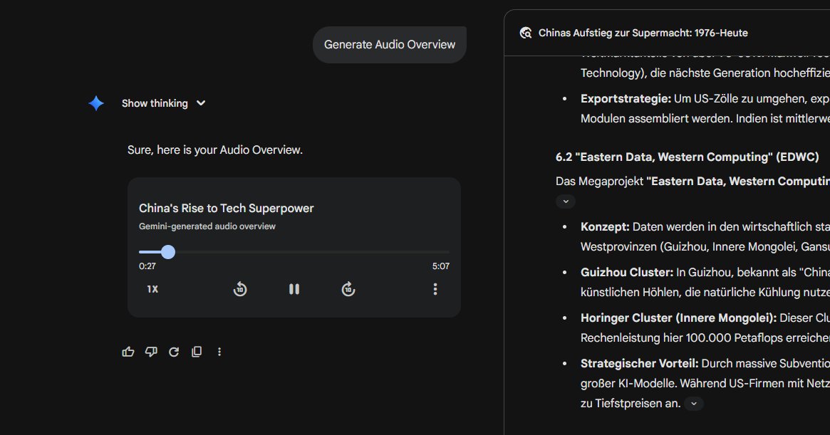Click the Gemini sparkle icon
Screen dimensions: 830x435
tap(95, 103)
